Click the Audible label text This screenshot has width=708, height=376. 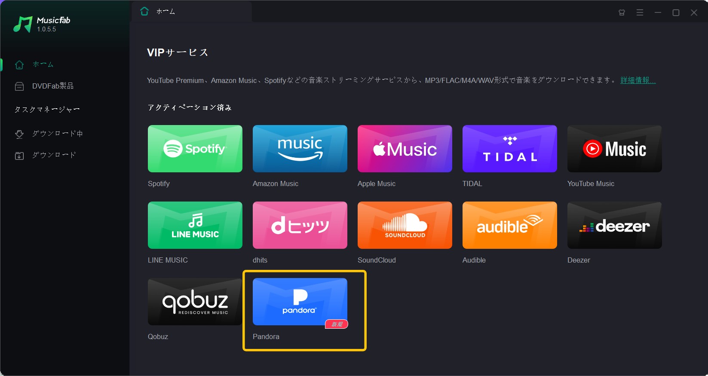click(474, 260)
